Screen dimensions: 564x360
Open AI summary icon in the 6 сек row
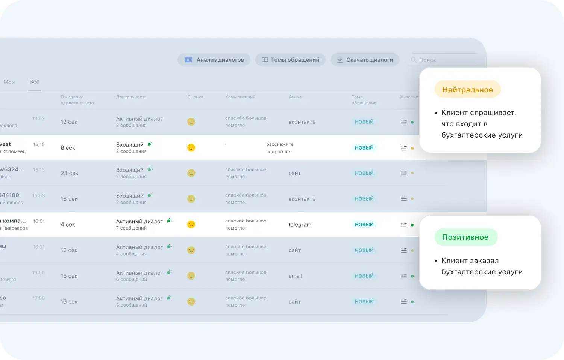tap(404, 148)
